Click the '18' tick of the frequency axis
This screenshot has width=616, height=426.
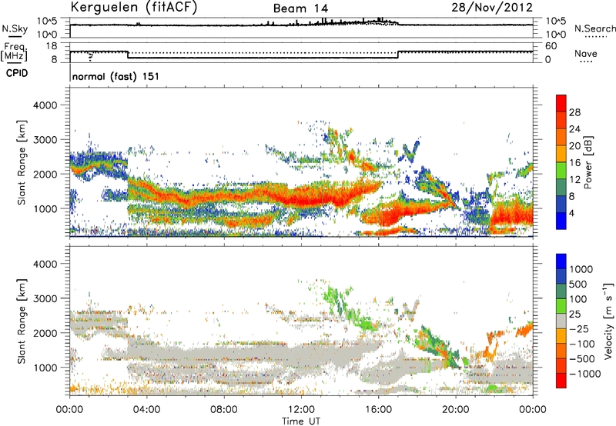(x=52, y=46)
